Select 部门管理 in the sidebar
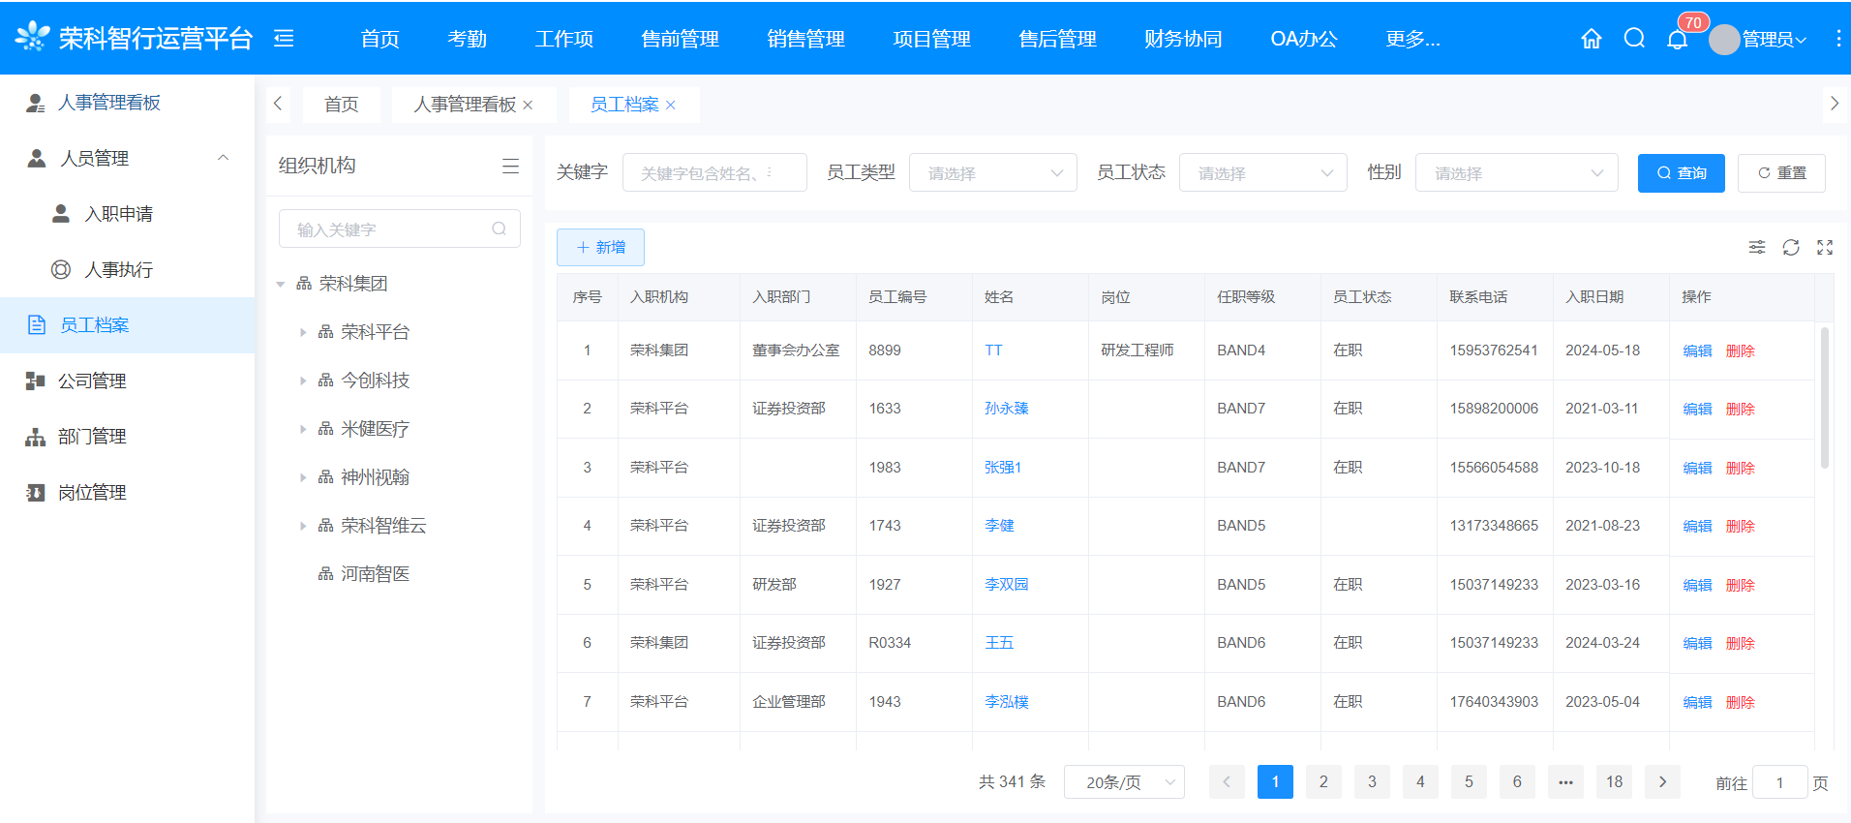Image resolution: width=1851 pixels, height=823 pixels. pos(92,437)
